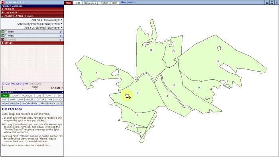Click map polygon labeled 13
Viewport: 279px width, 157px height.
coord(173,51)
